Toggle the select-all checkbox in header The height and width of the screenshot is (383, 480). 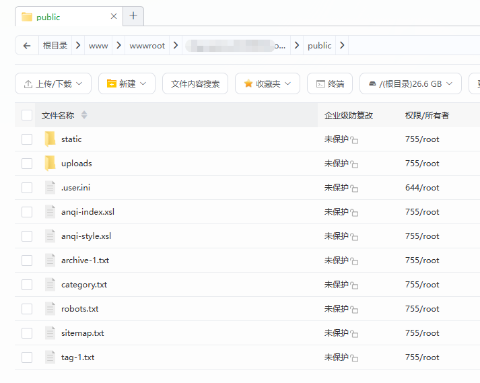[27, 115]
